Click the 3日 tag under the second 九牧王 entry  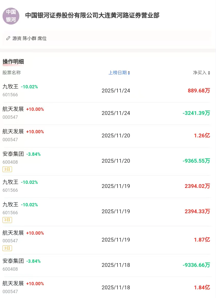click(7, 220)
